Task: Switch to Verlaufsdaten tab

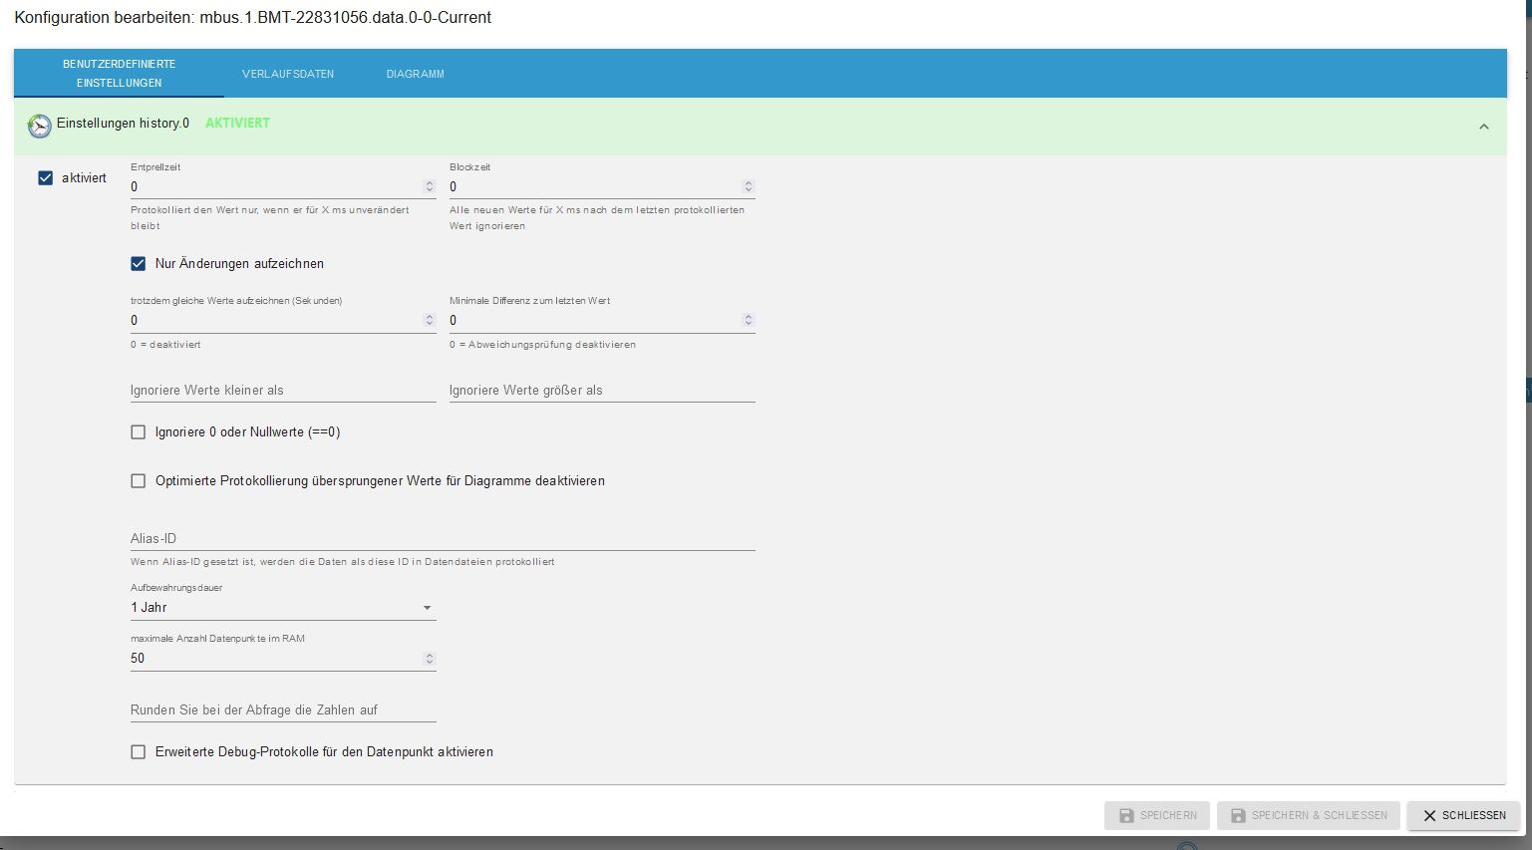Action: [x=288, y=74]
